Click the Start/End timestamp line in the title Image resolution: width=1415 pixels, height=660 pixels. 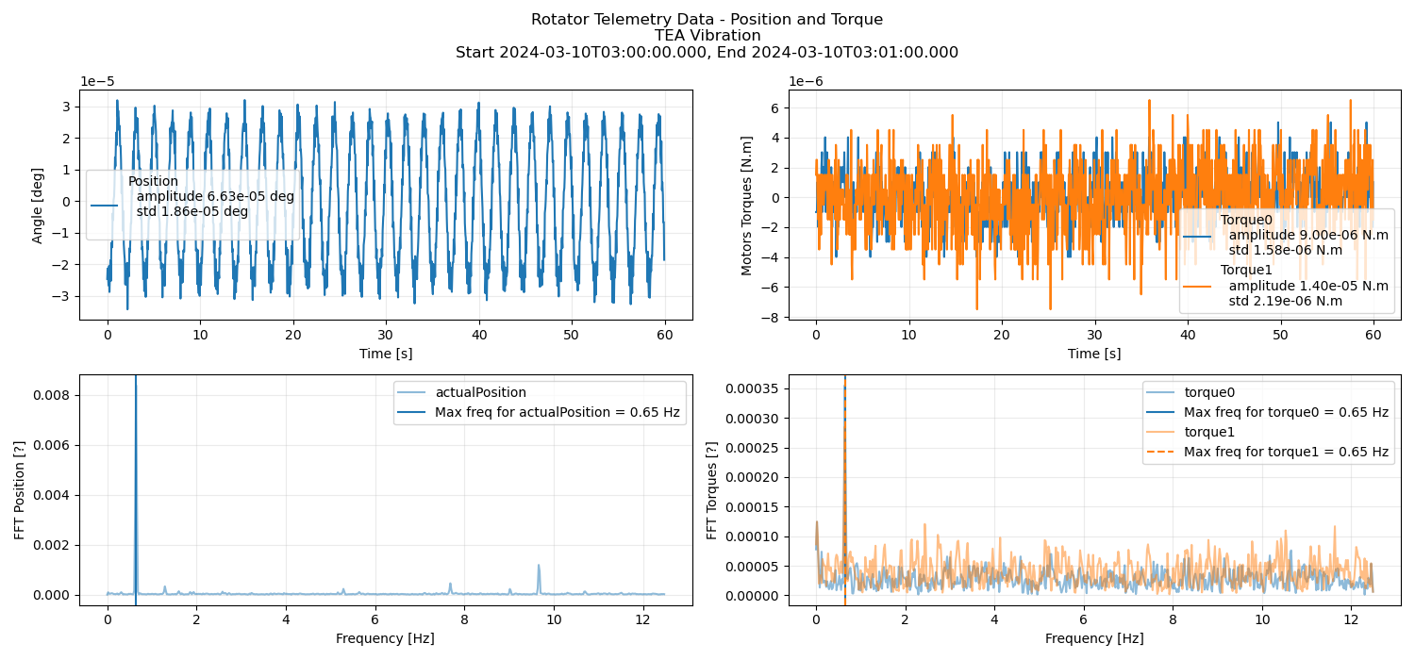[707, 53]
